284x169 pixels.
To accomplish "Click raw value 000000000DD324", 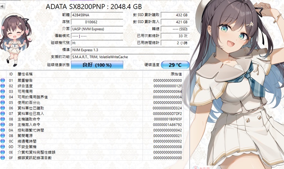I will (167, 108).
